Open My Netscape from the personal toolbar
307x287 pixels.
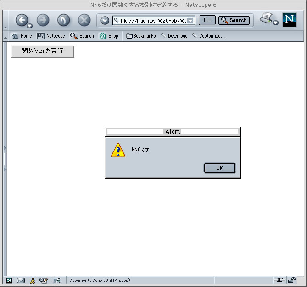click(x=51, y=36)
